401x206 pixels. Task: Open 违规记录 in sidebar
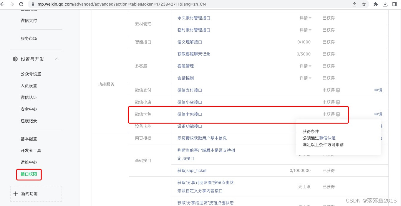point(29,121)
